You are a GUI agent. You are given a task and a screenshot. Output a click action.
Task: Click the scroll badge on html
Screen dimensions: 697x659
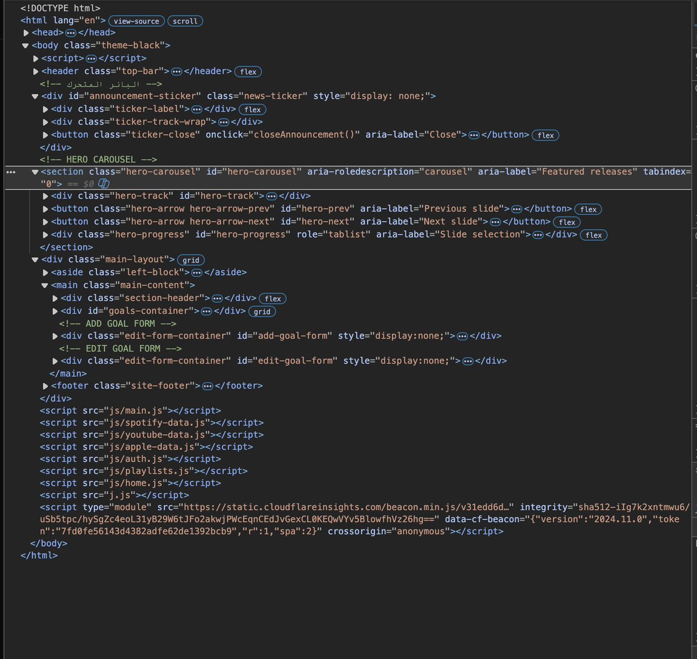coord(185,21)
